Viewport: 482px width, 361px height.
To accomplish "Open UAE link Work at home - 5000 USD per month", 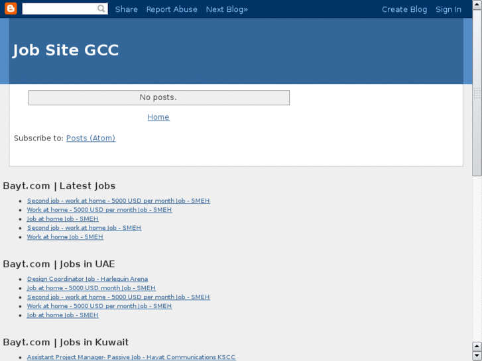I will click(99, 306).
